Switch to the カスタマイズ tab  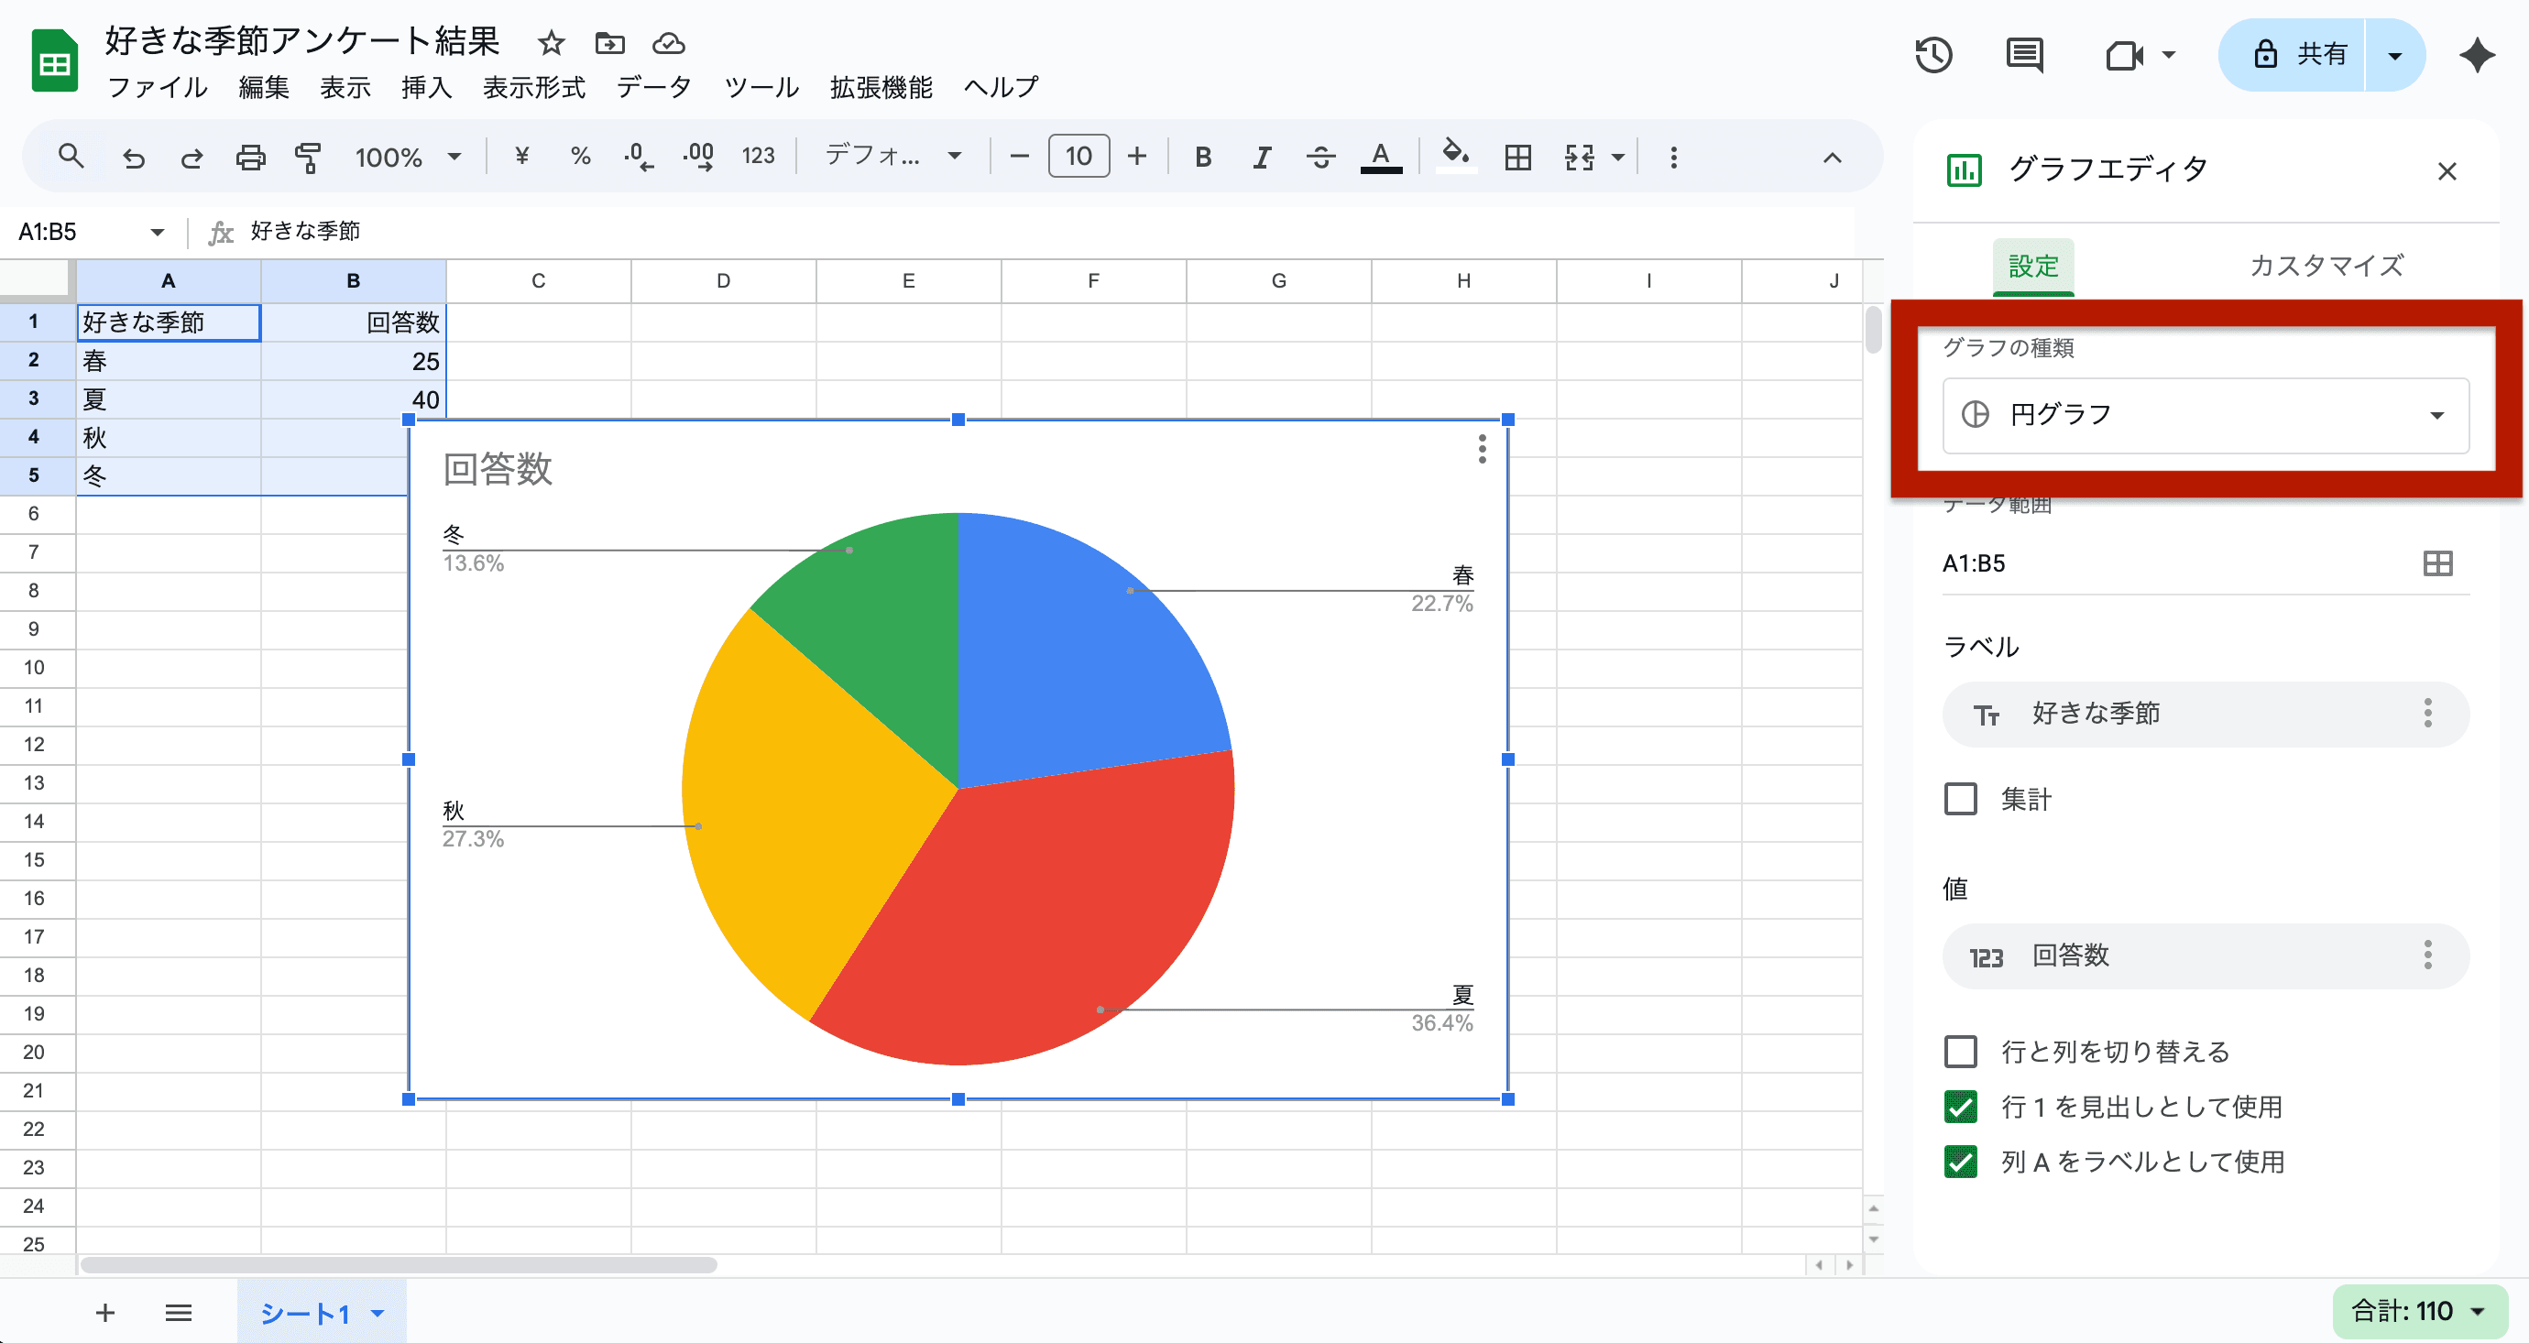pos(2326,266)
